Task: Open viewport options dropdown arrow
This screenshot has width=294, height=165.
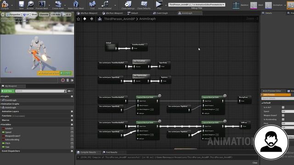Action: tap(3, 14)
